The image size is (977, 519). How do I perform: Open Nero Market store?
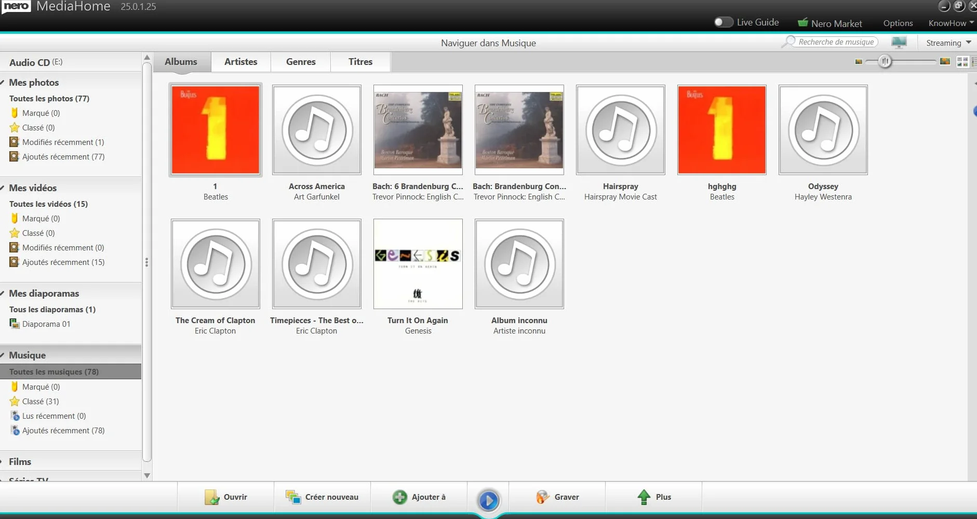click(829, 23)
